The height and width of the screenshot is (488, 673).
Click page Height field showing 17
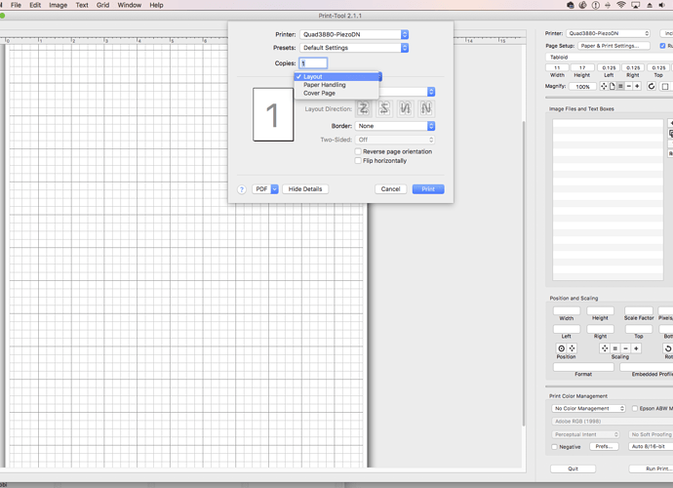(582, 67)
